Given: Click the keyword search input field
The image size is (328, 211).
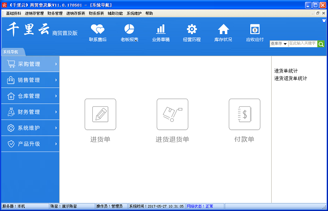Looking at the screenshot, I should [302, 44].
